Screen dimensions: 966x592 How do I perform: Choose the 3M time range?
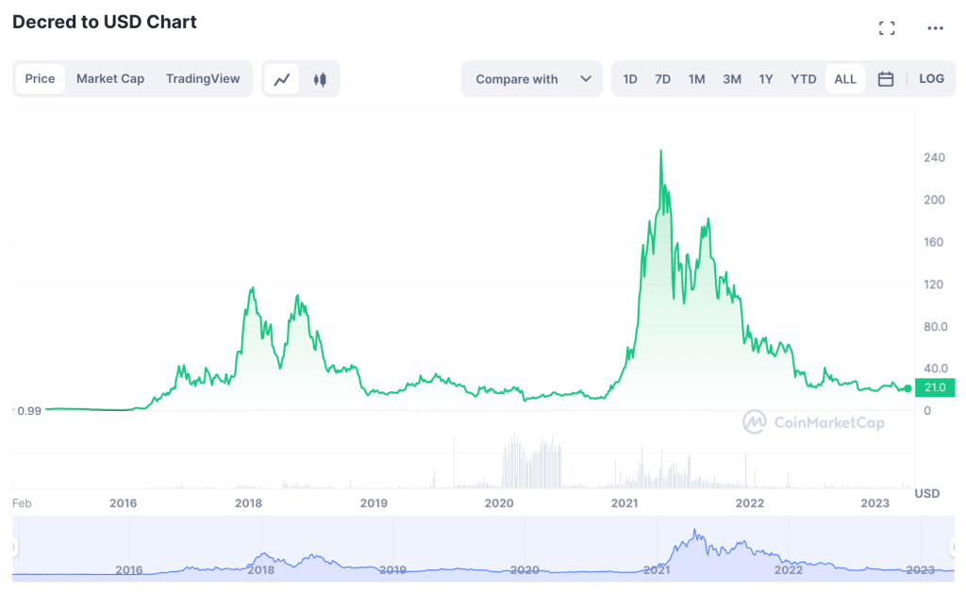731,79
